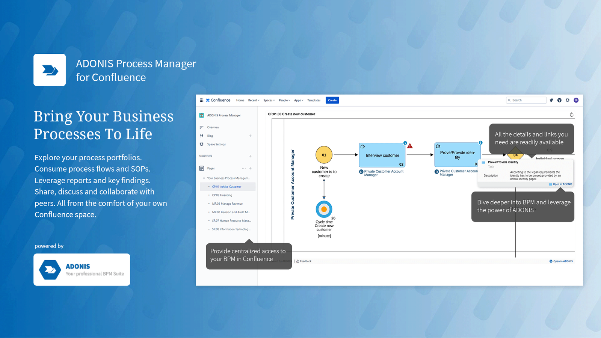
Task: Click the info icon on Prove/Provide identity
Action: 481,143
